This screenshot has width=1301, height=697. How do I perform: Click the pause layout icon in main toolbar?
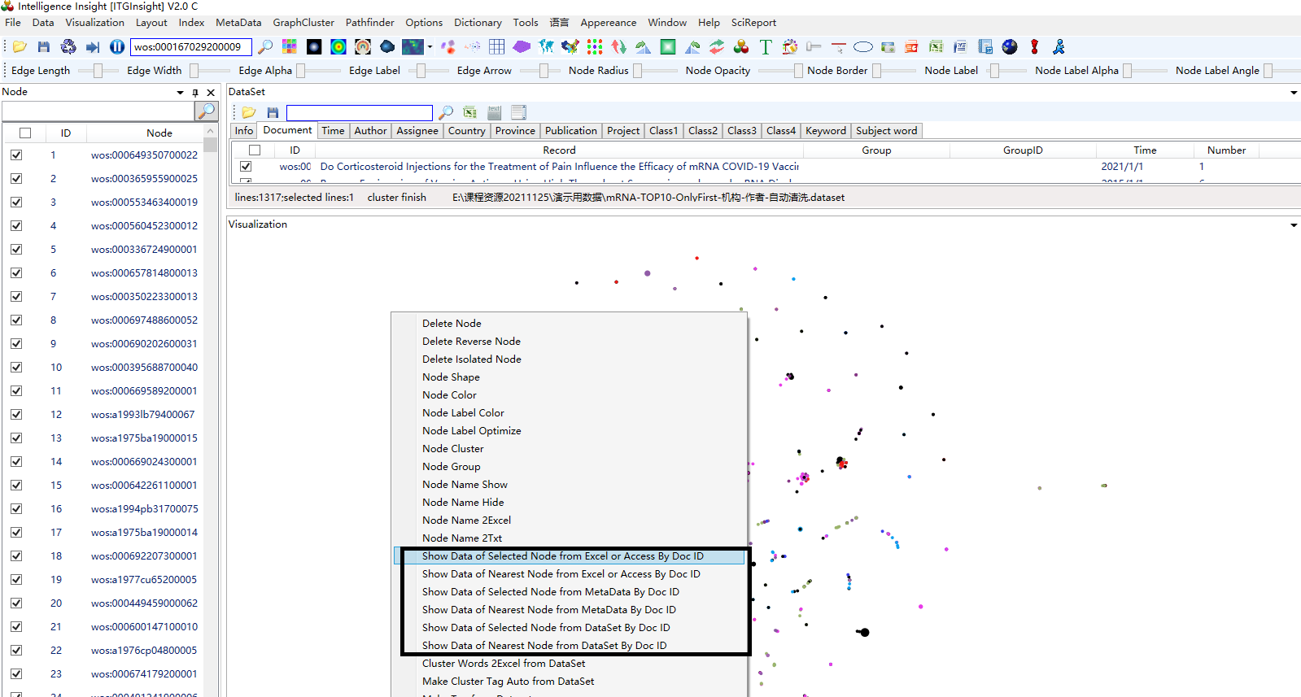(x=117, y=47)
